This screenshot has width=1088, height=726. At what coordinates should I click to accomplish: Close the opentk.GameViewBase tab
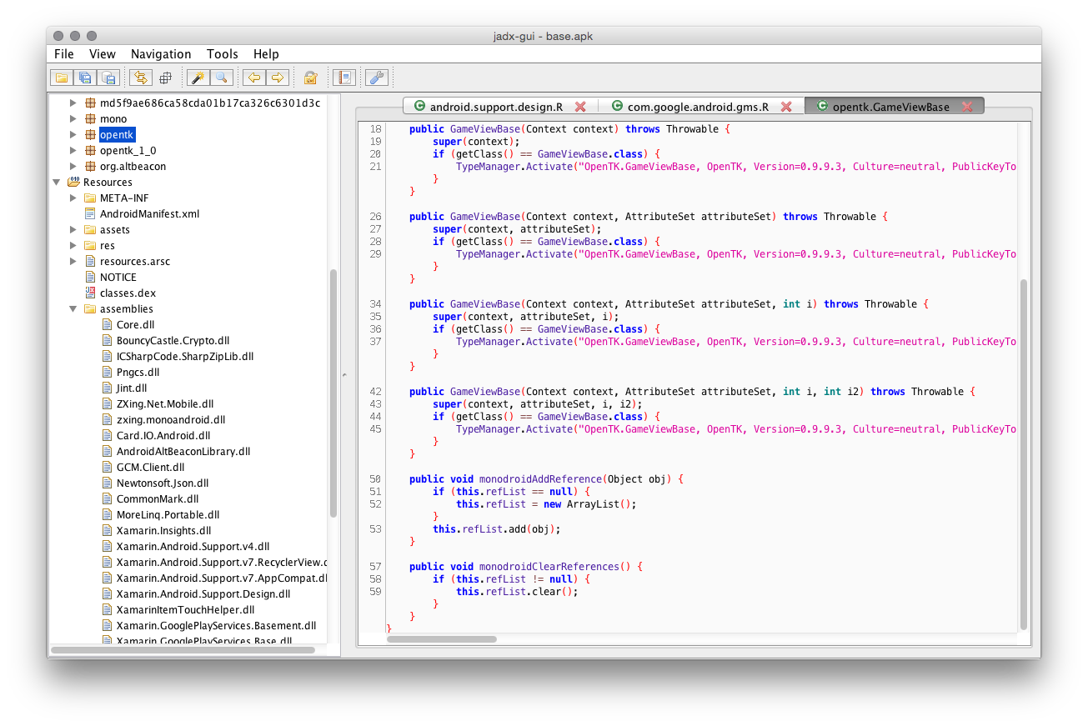967,107
